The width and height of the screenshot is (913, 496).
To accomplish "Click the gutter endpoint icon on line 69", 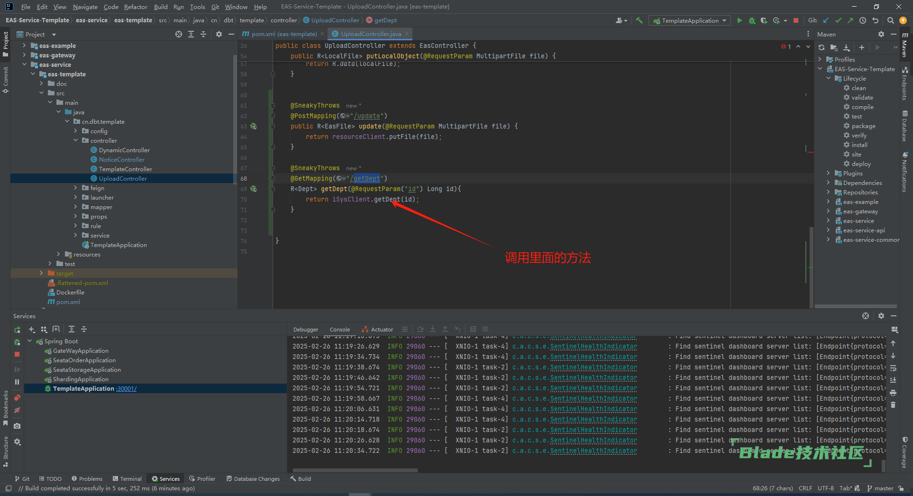I will (x=254, y=189).
